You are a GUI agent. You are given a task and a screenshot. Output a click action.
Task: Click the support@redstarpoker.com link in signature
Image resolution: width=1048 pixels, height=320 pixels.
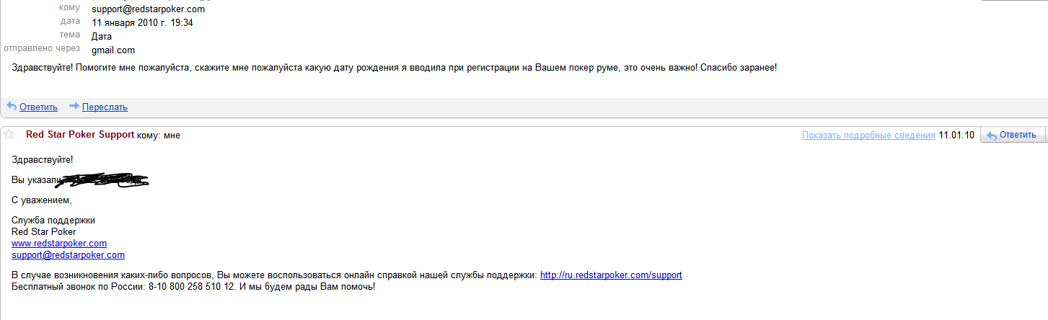point(69,255)
